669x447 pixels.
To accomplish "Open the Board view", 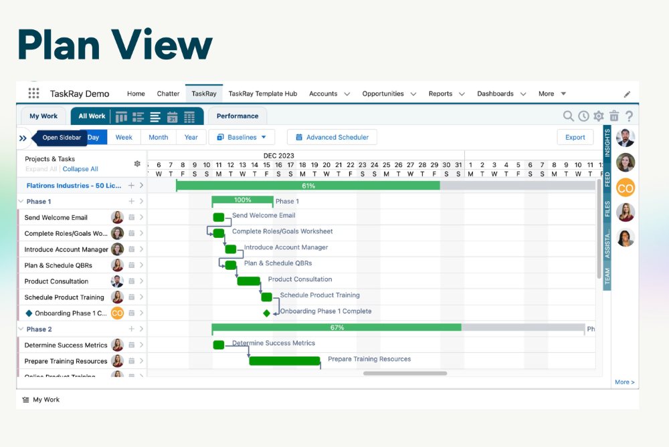I will click(x=121, y=116).
